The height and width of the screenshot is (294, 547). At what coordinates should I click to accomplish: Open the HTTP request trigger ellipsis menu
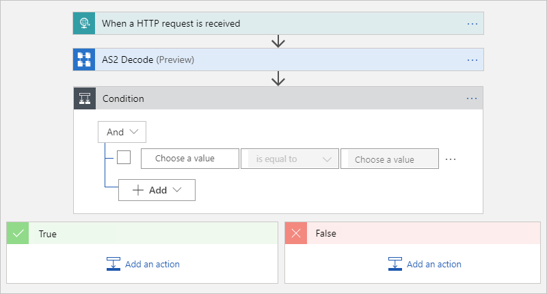click(472, 23)
